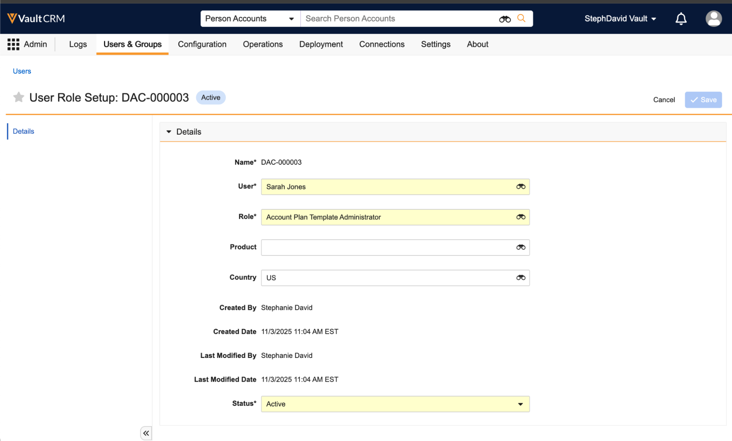Open Product field lookup binoculars
Image resolution: width=732 pixels, height=441 pixels.
pyautogui.click(x=520, y=247)
